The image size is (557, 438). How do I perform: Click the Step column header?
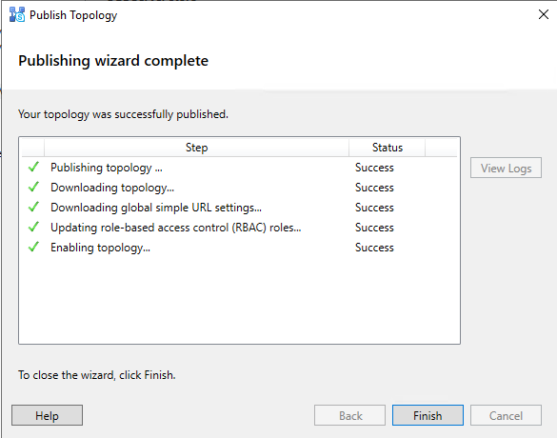coord(196,148)
